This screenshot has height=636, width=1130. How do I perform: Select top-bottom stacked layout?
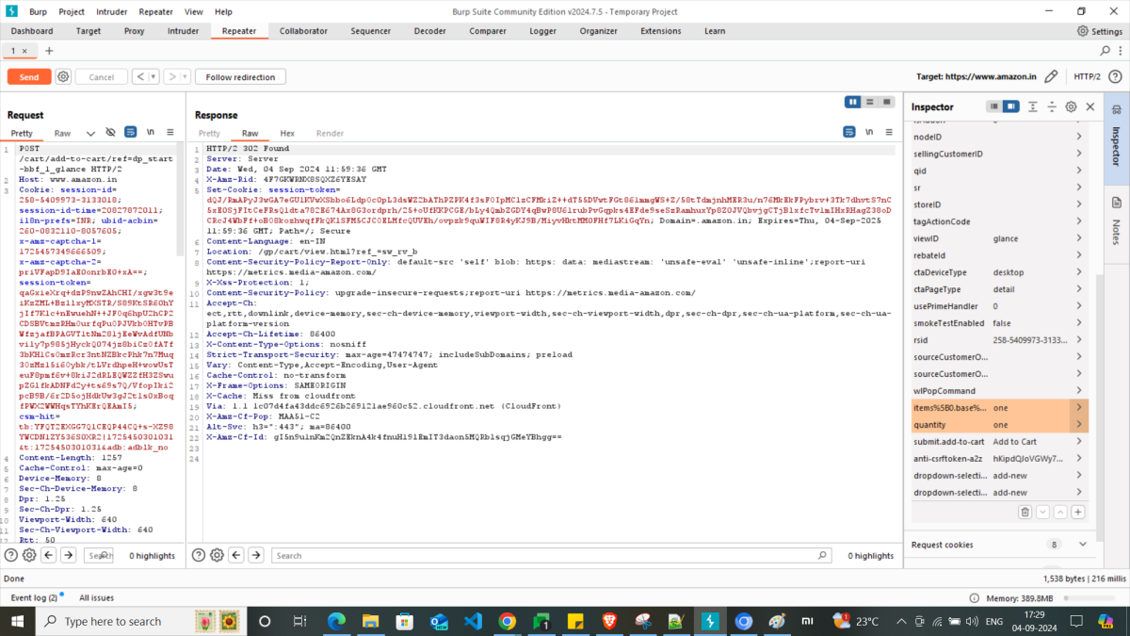[870, 102]
